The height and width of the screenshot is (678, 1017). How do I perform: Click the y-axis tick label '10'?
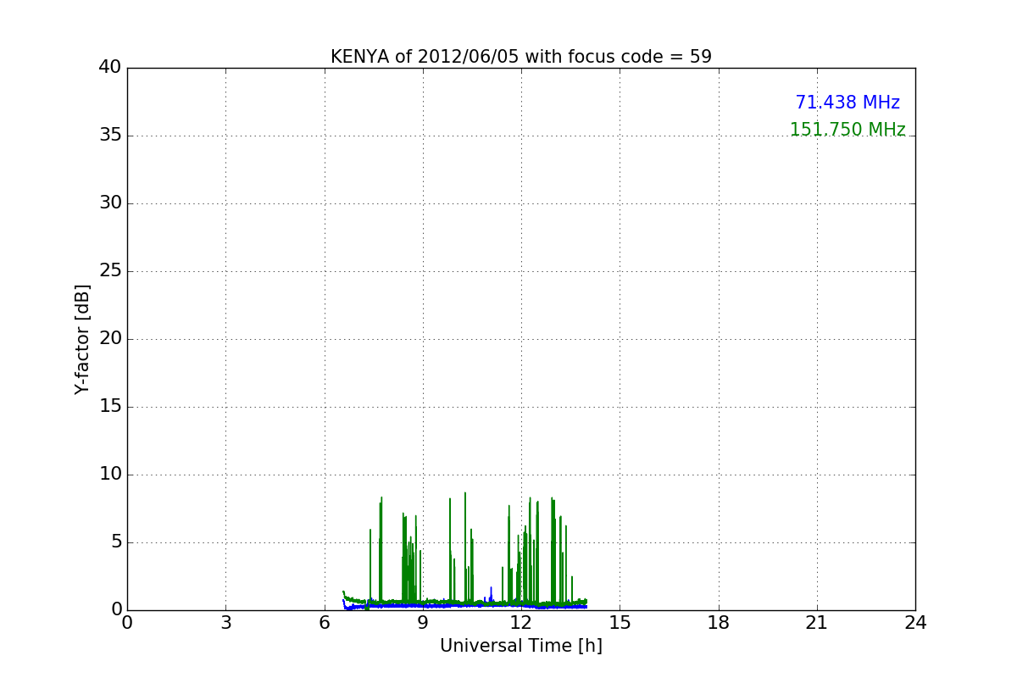pos(110,475)
